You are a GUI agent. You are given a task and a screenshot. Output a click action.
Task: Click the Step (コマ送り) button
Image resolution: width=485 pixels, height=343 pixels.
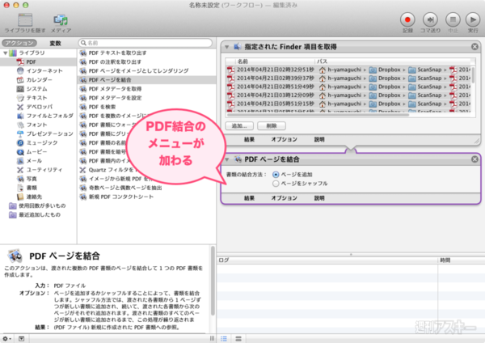(430, 19)
